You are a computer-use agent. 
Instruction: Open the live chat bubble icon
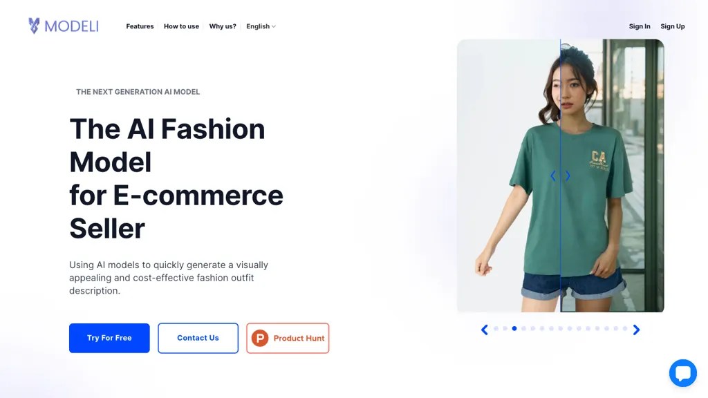coord(682,373)
